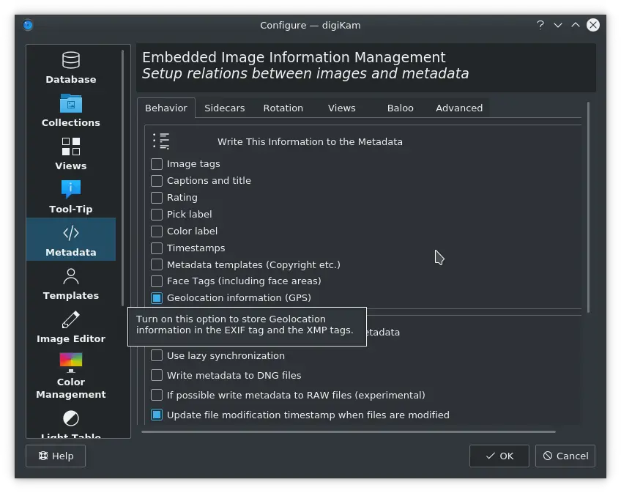Open the Views settings icon

pos(70,146)
